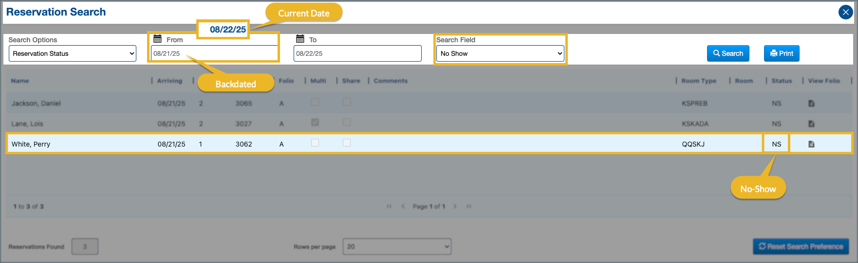
Task: Open the From date calendar icon
Action: [157, 39]
